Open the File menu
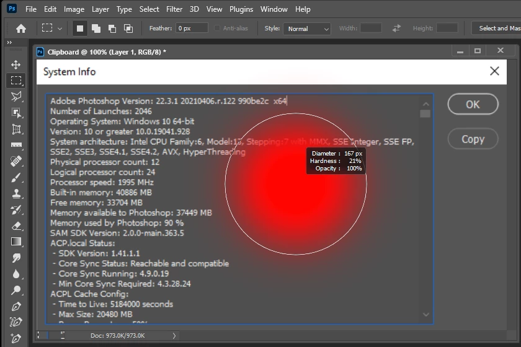Image resolution: width=521 pixels, height=347 pixels. click(31, 9)
